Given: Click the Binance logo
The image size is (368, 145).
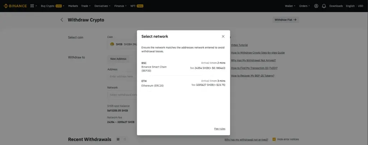Looking at the screenshot, I should coord(15,6).
